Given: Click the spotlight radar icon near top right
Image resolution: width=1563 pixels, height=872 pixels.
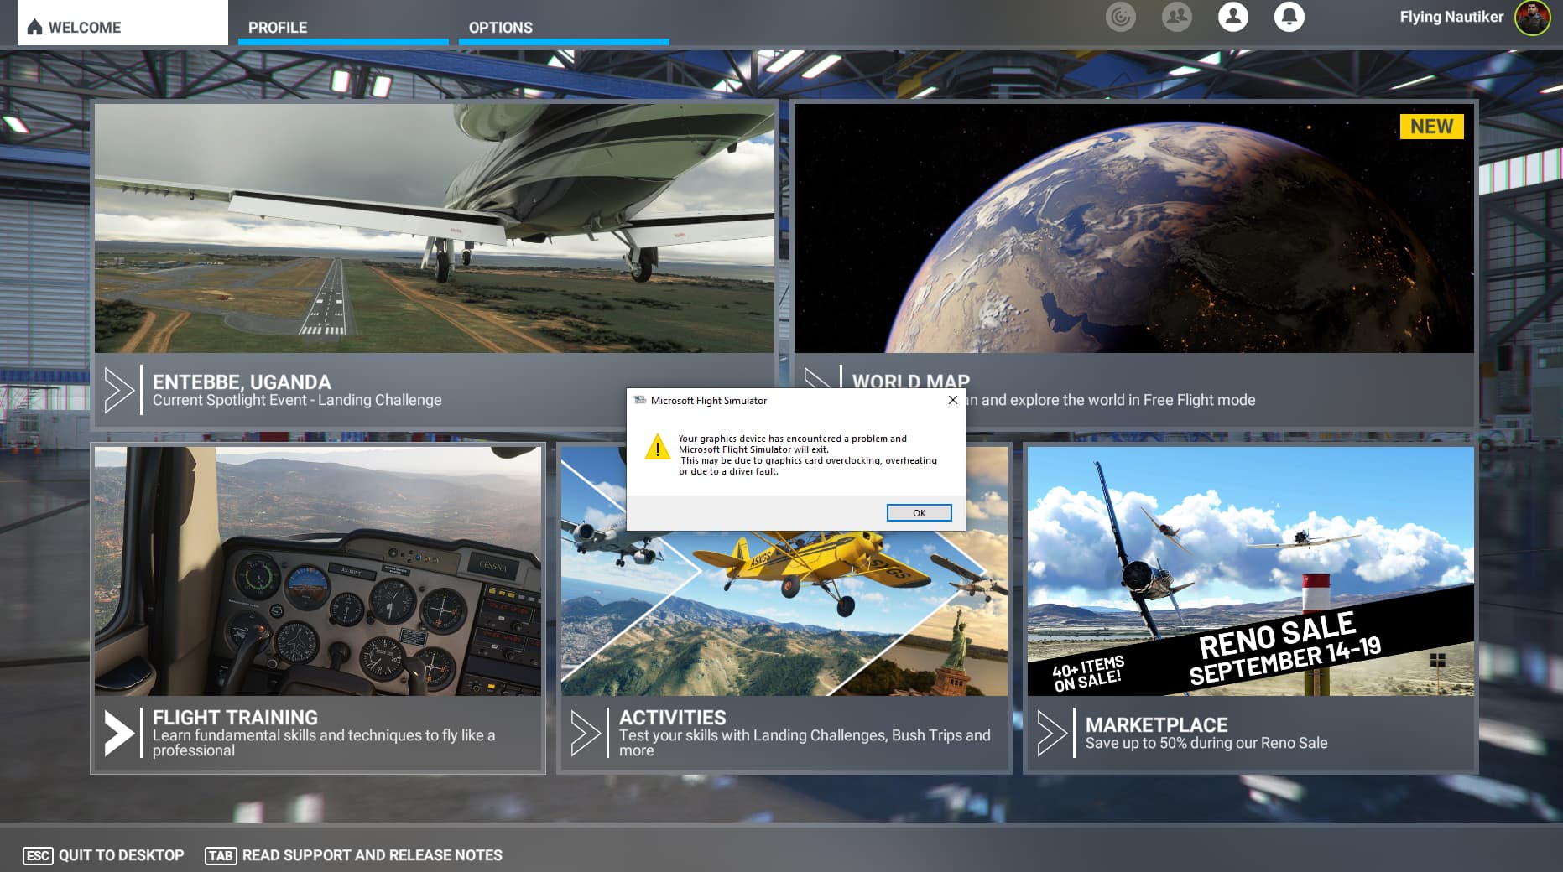Looking at the screenshot, I should click(x=1121, y=16).
